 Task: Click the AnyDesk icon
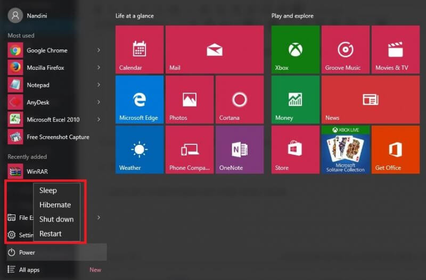point(15,102)
